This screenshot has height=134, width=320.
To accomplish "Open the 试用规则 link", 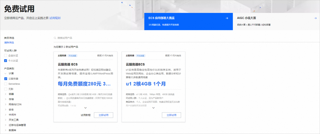I will (x=55, y=18).
